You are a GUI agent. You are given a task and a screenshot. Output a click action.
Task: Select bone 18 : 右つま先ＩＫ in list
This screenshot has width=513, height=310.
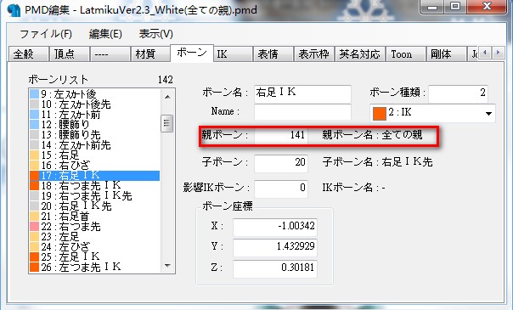(95, 186)
